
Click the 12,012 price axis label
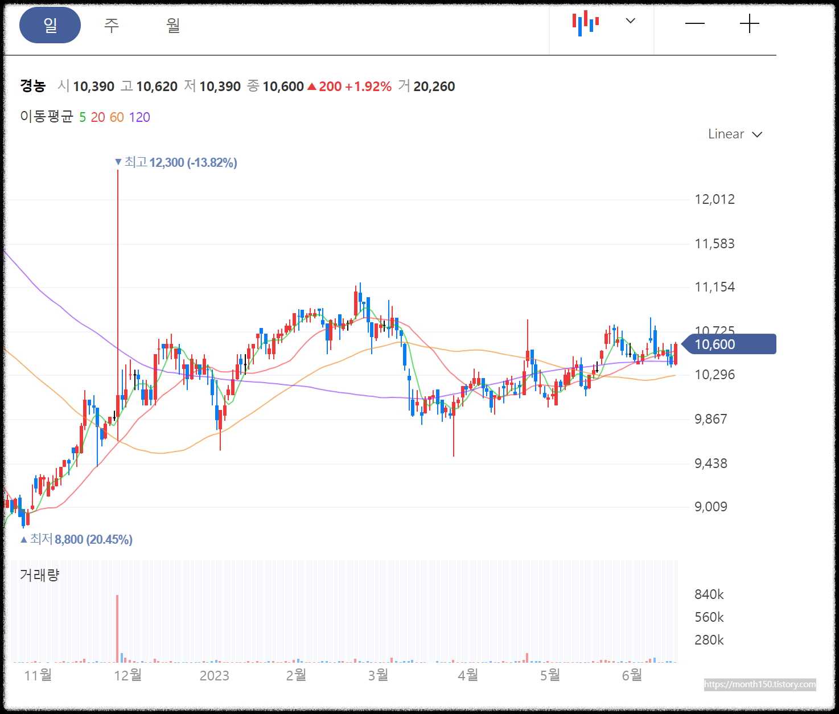click(715, 199)
